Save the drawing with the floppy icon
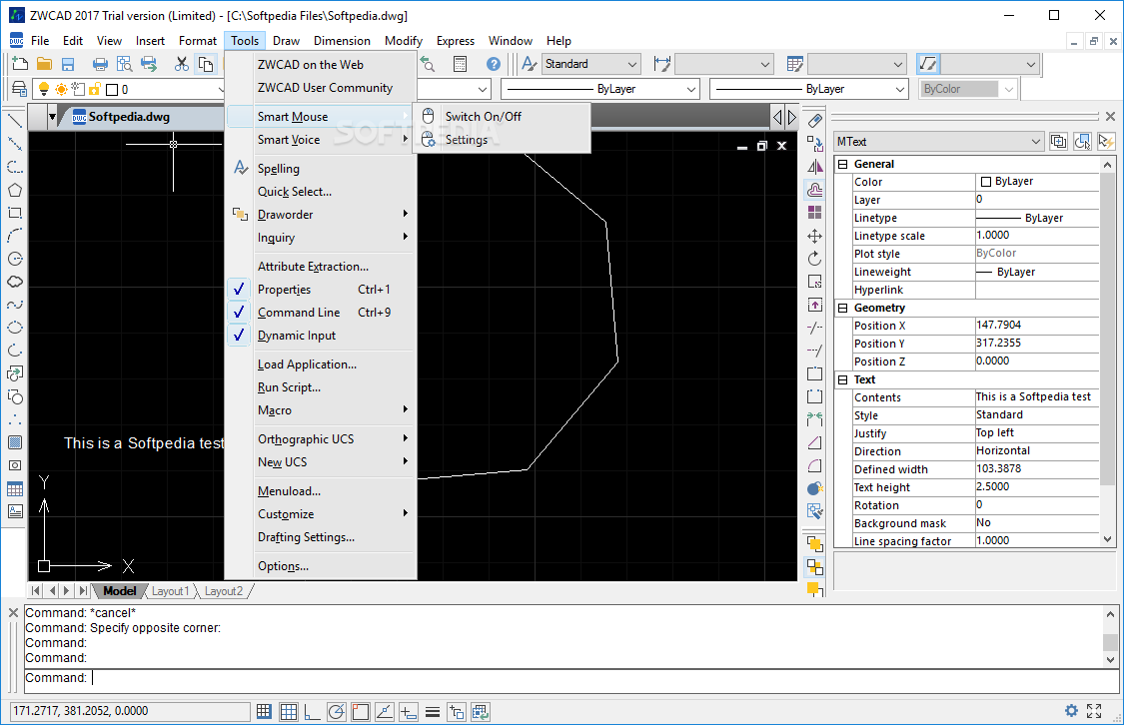 click(x=68, y=64)
